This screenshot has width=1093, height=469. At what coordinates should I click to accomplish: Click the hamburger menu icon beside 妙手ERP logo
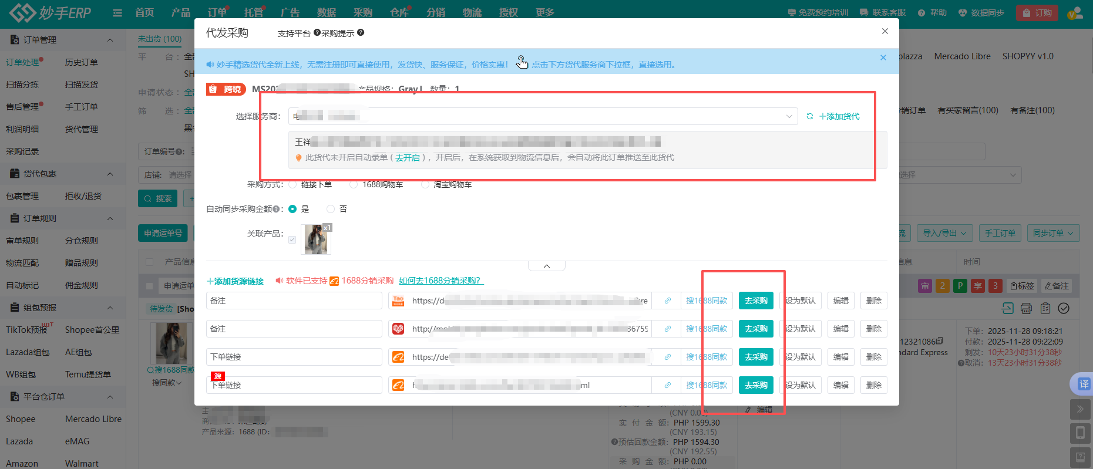(x=117, y=13)
